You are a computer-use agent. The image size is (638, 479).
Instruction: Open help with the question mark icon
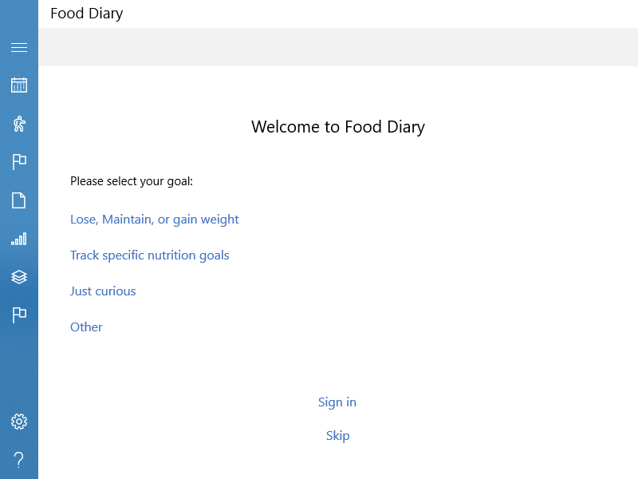point(19,460)
